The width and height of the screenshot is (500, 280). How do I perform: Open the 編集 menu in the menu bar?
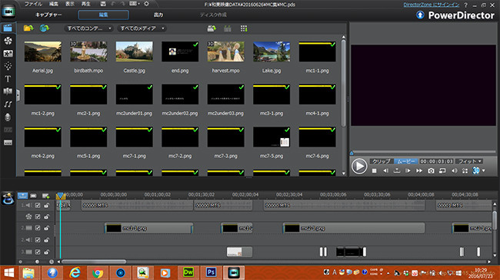coord(54,4)
